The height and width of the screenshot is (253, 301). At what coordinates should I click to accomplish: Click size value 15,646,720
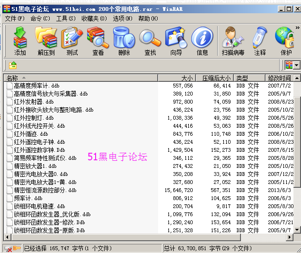point(179,190)
